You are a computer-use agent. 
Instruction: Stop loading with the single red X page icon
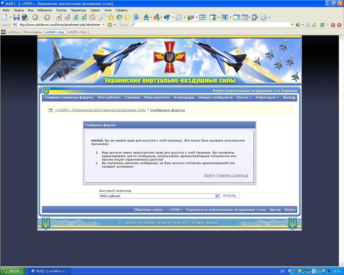pos(59,17)
